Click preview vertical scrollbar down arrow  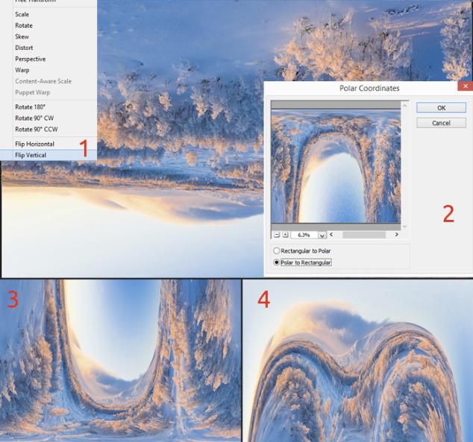pos(405,226)
